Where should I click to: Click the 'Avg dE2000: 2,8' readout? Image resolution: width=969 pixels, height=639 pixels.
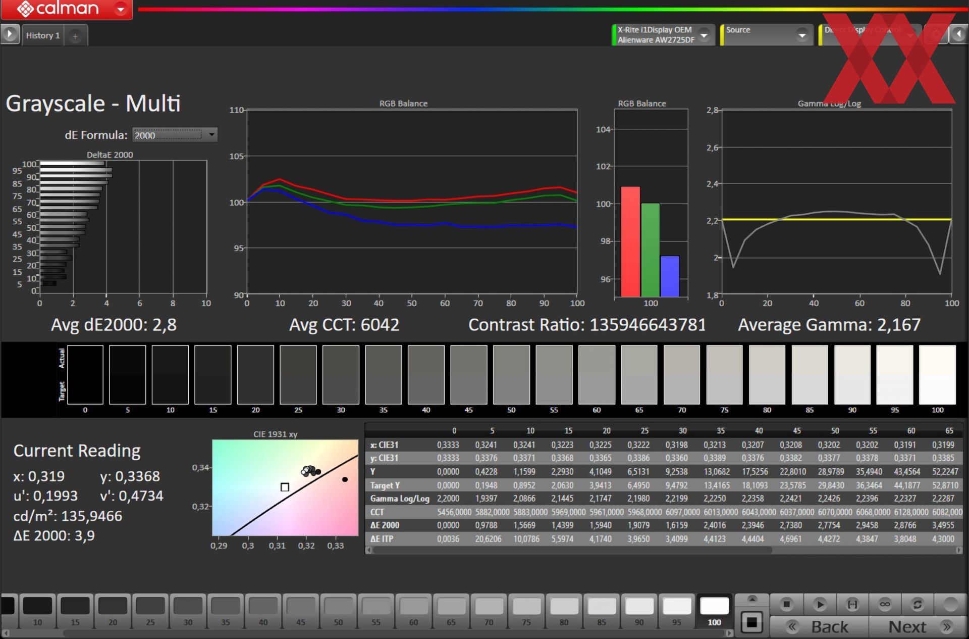coord(114,325)
